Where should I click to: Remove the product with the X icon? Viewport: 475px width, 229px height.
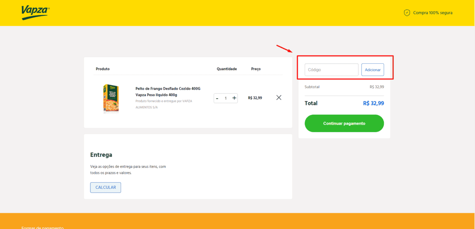[279, 98]
